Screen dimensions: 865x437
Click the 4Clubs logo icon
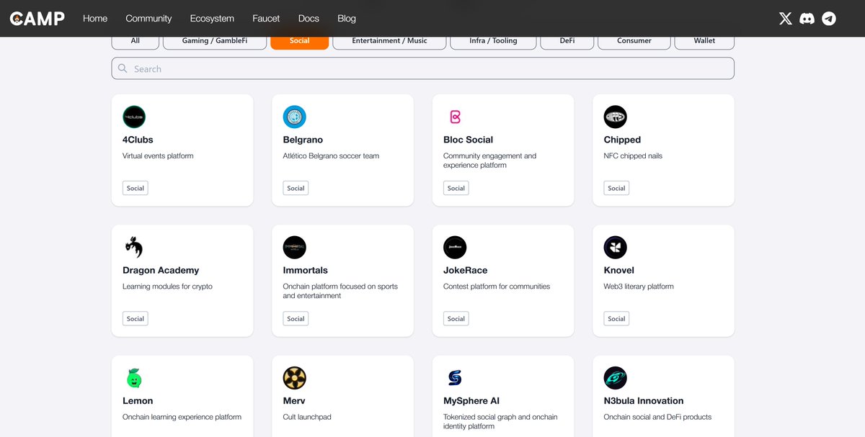[134, 117]
